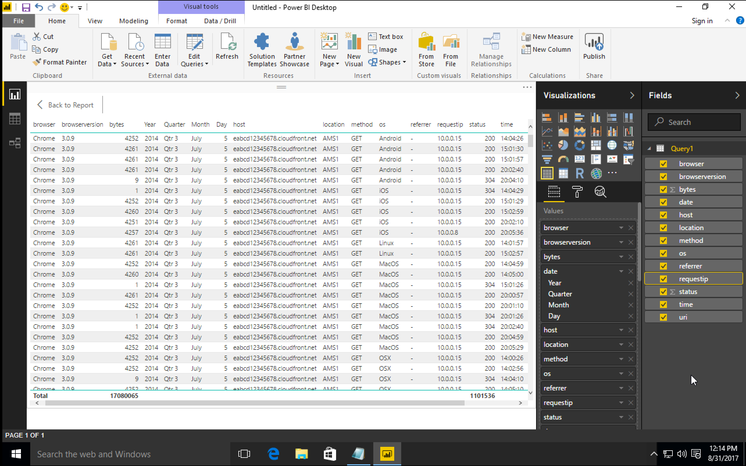Uncheck the status field checkbox
Screen dimensions: 746x466
(x=663, y=291)
